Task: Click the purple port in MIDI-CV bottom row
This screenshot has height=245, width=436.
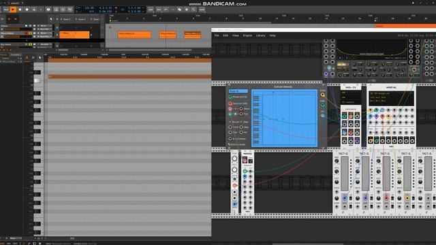Action: point(357,141)
